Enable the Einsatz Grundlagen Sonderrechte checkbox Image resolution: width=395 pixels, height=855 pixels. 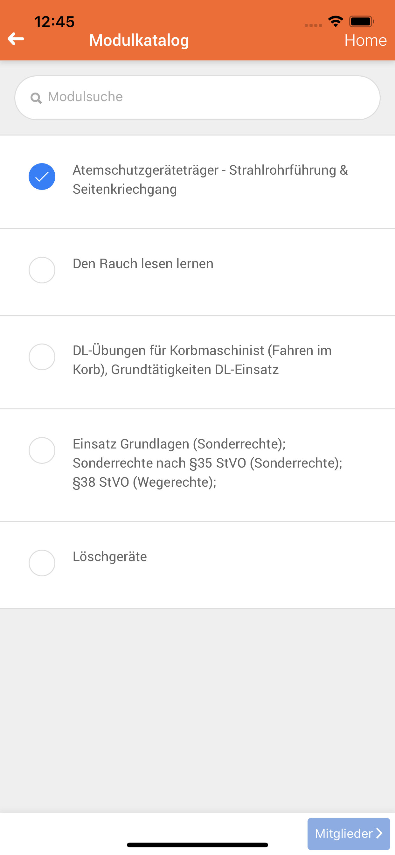(42, 450)
